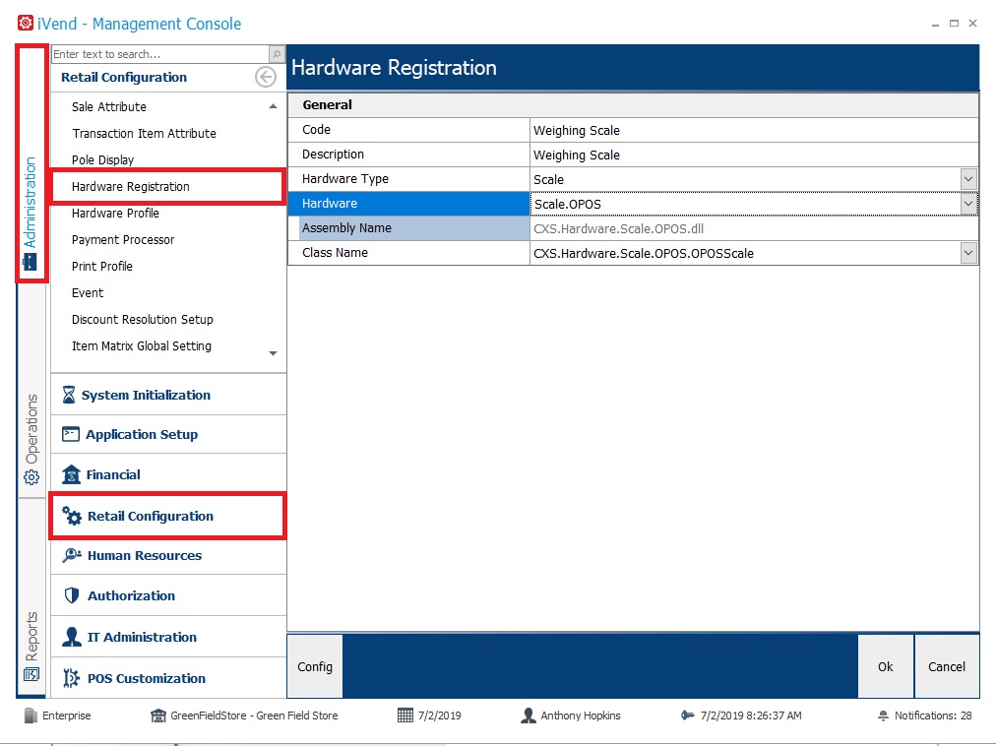
Task: Click the iVend logo icon in title bar
Action: 26,24
